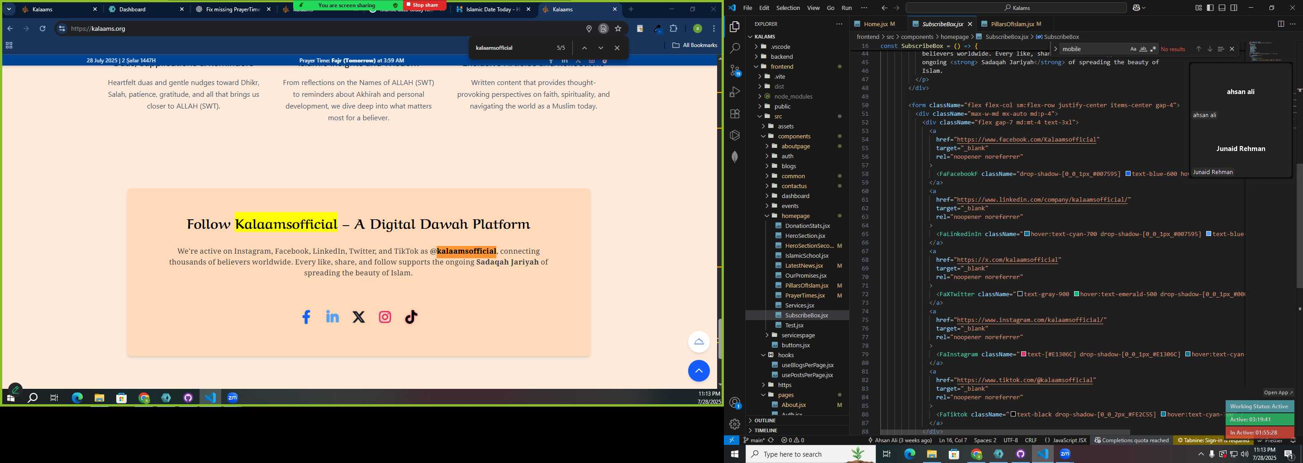This screenshot has width=1303, height=463.
Task: Click the Facebook icon on the Kalaams page
Action: point(306,317)
